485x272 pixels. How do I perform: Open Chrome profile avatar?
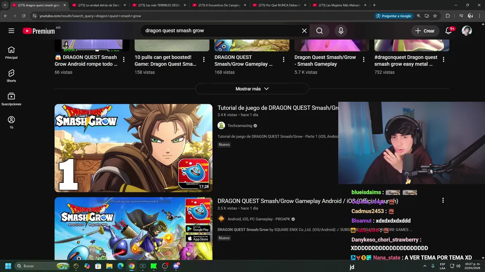coord(470,16)
